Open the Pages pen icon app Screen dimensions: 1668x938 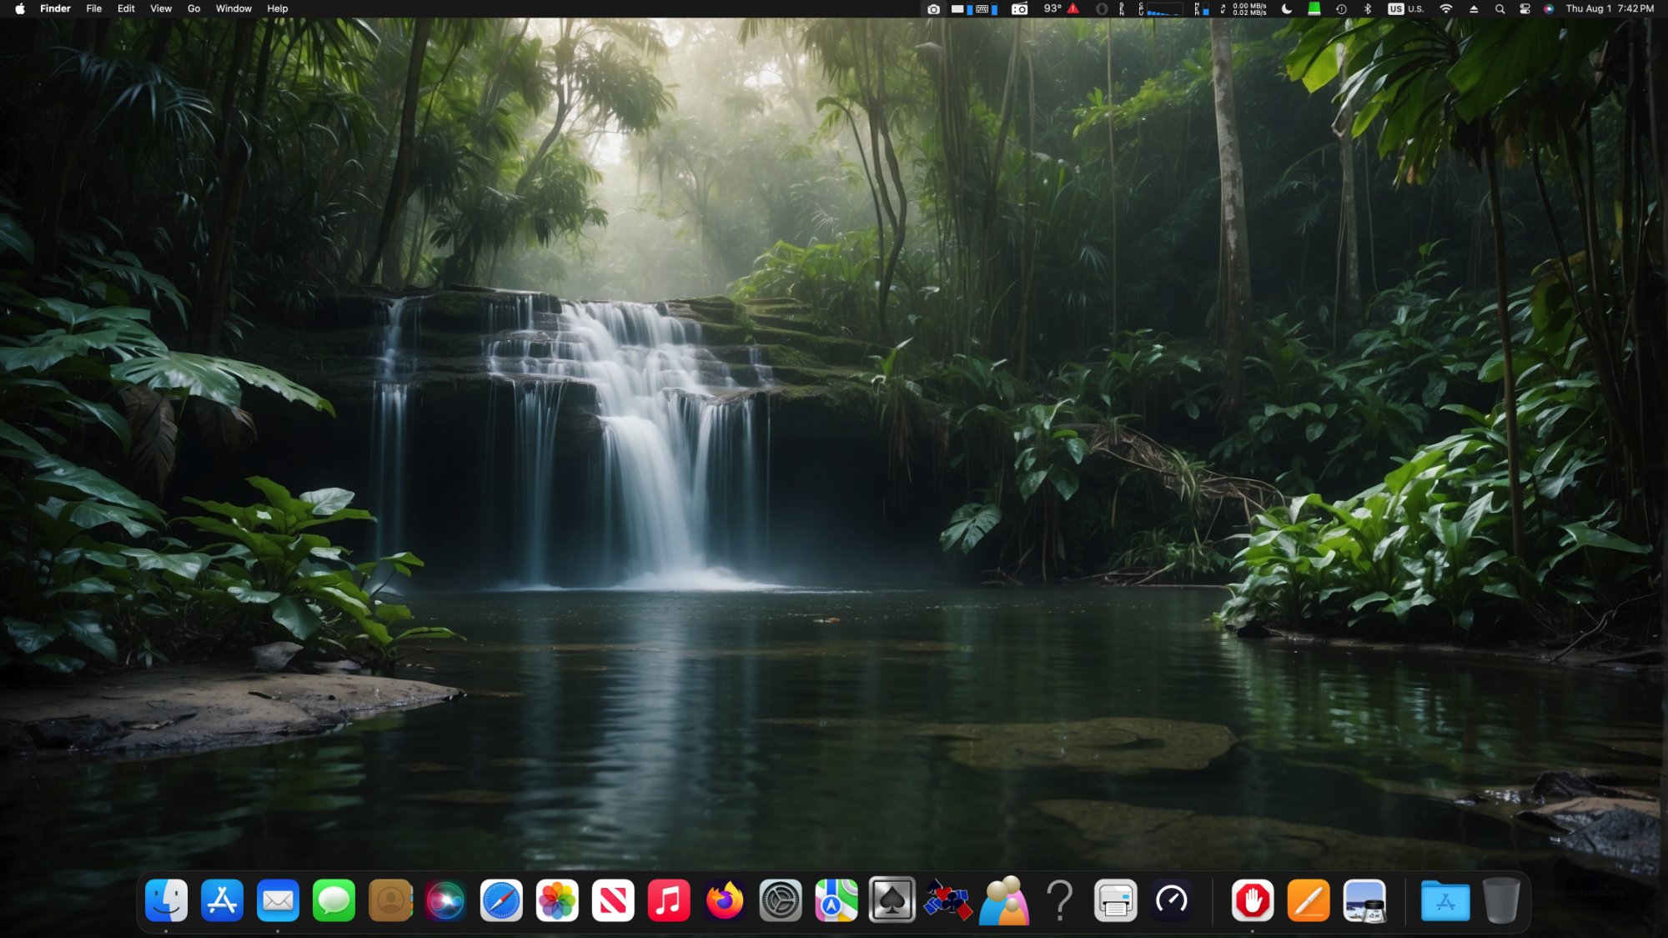[1308, 900]
